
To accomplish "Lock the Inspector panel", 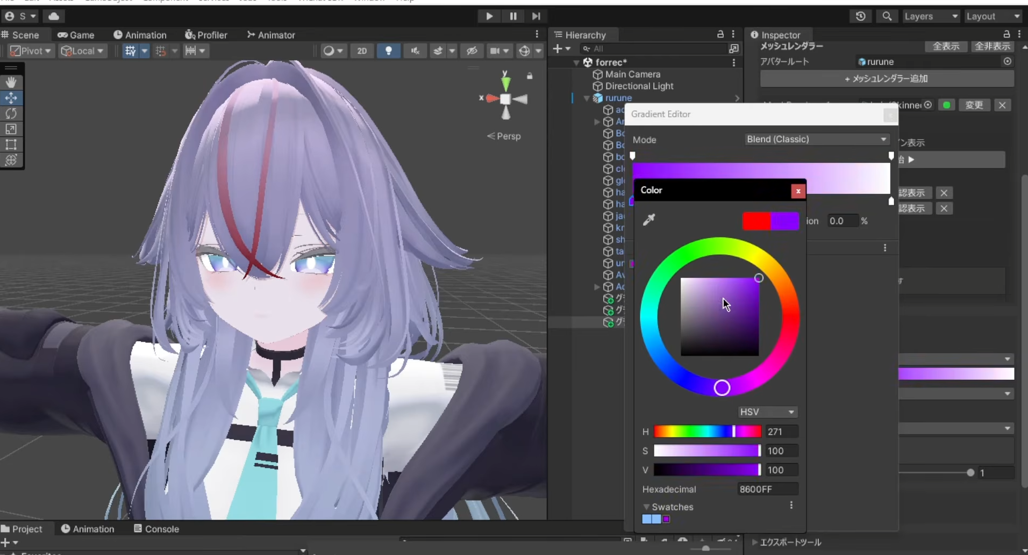I will (x=1006, y=34).
